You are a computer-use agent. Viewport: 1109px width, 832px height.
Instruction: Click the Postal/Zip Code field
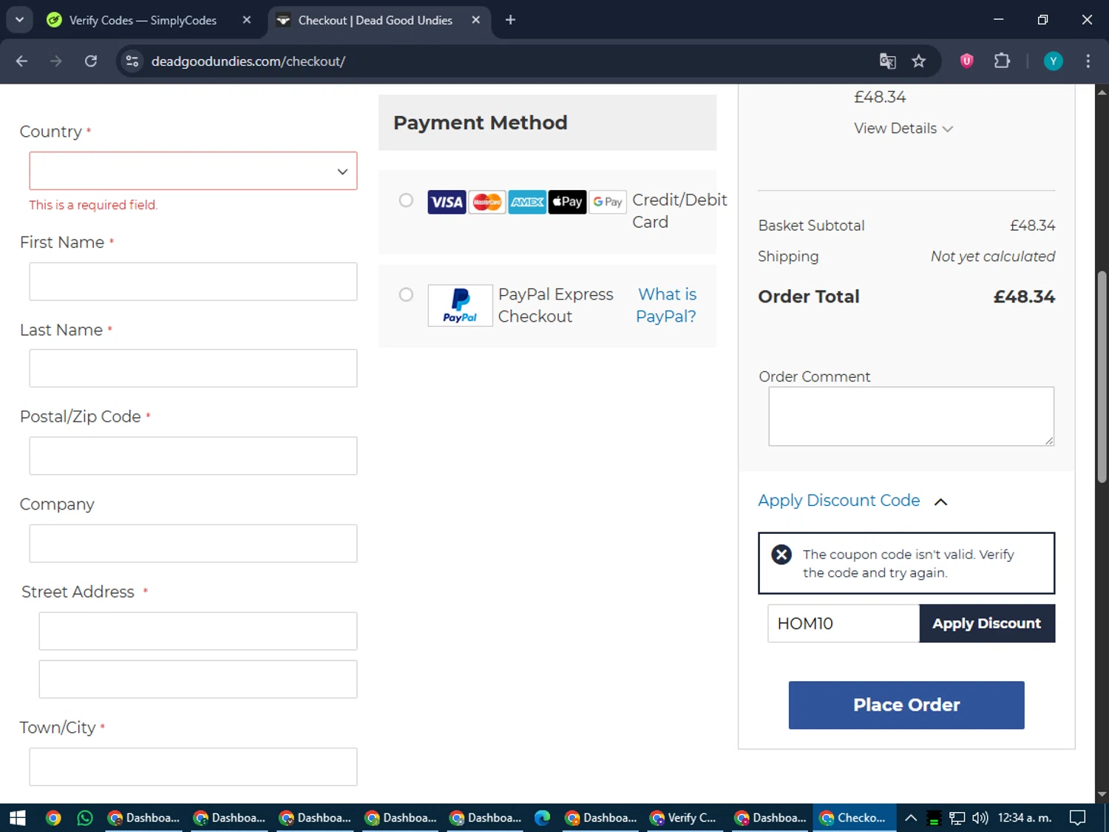pyautogui.click(x=193, y=456)
